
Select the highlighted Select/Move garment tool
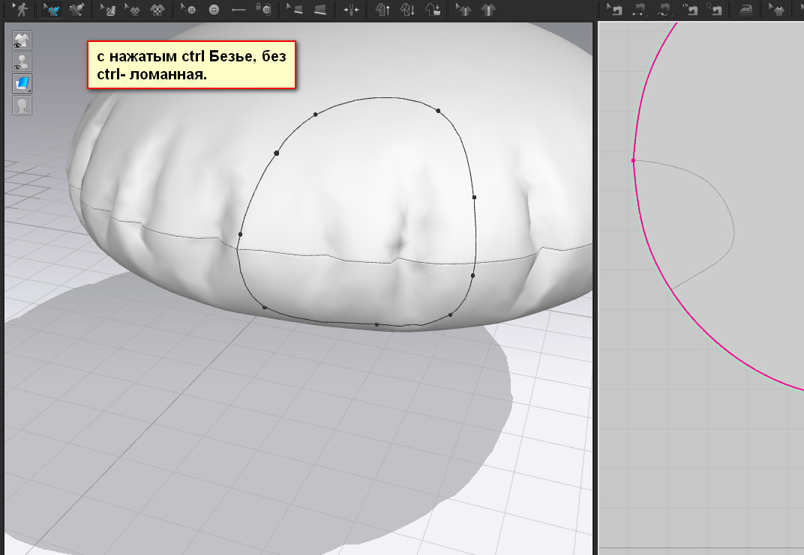click(52, 10)
